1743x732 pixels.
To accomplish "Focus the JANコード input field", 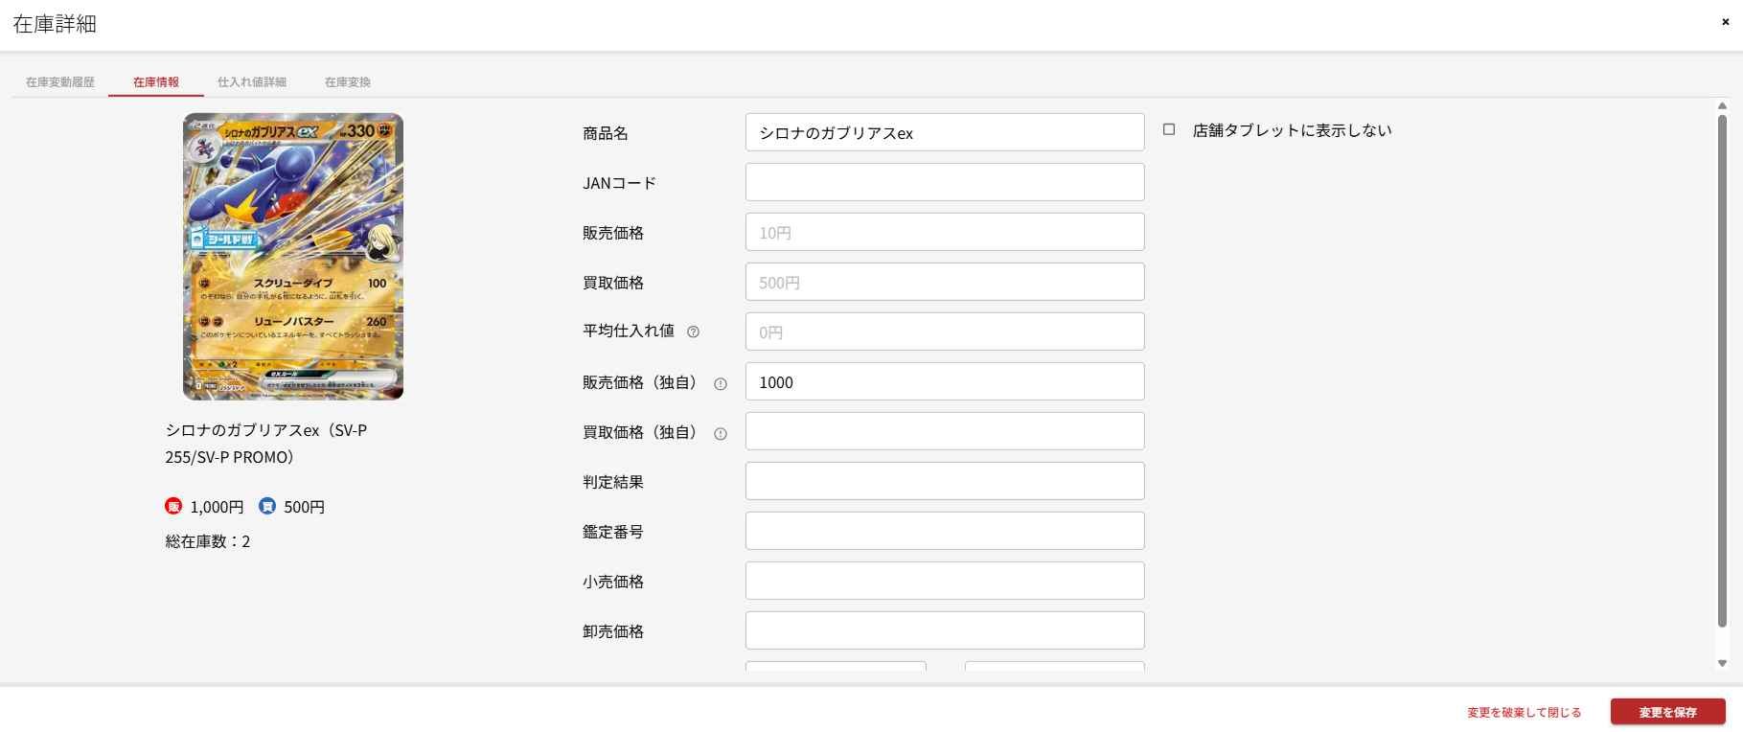I will (945, 182).
